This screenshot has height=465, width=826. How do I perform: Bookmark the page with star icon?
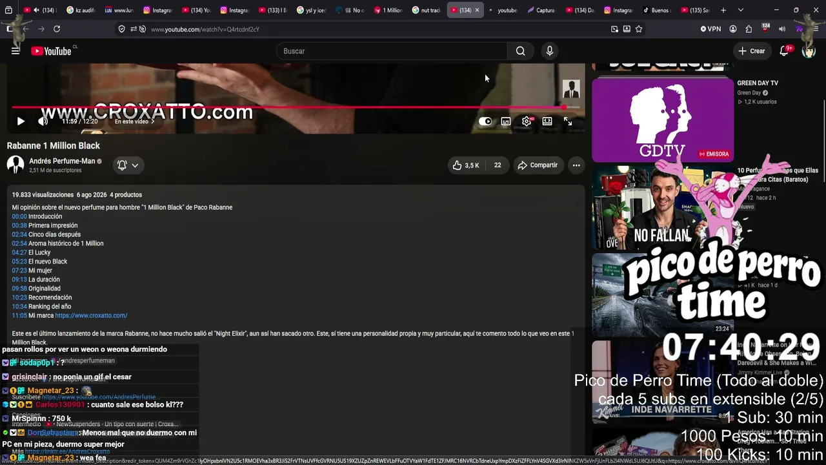point(639,29)
